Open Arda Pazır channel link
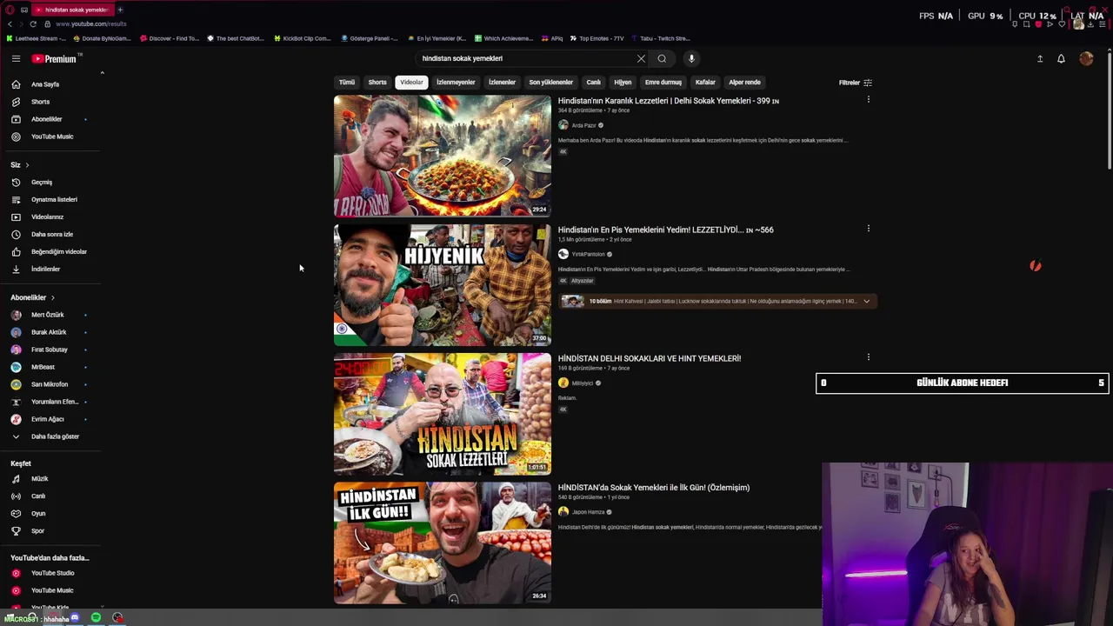The image size is (1113, 626). [x=584, y=125]
